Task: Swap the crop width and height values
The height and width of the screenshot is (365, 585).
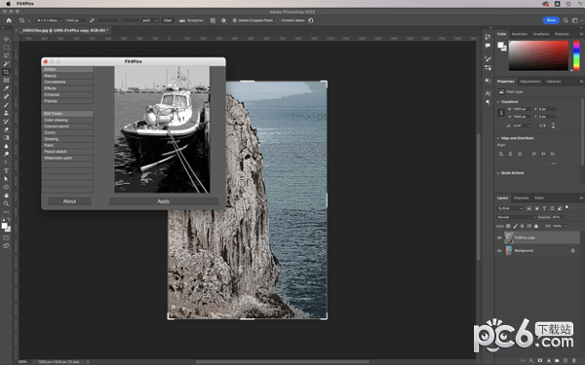Action: (92, 20)
